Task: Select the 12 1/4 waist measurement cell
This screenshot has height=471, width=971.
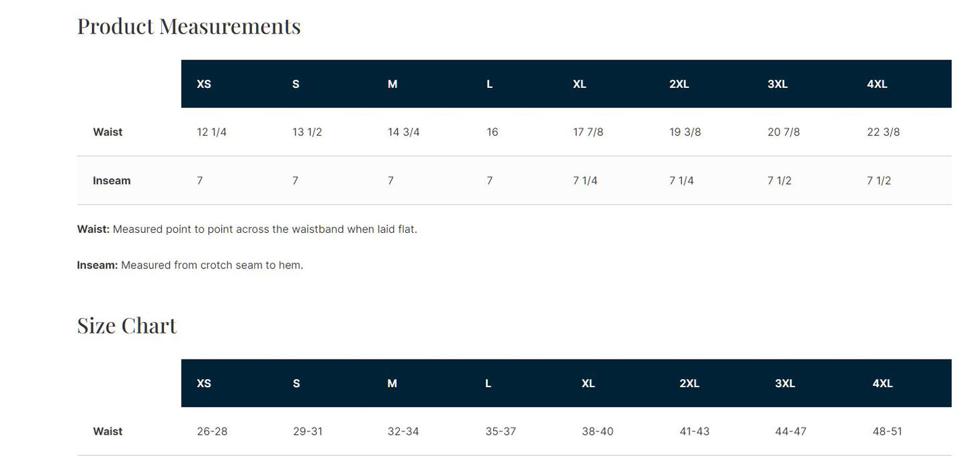Action: tap(212, 132)
